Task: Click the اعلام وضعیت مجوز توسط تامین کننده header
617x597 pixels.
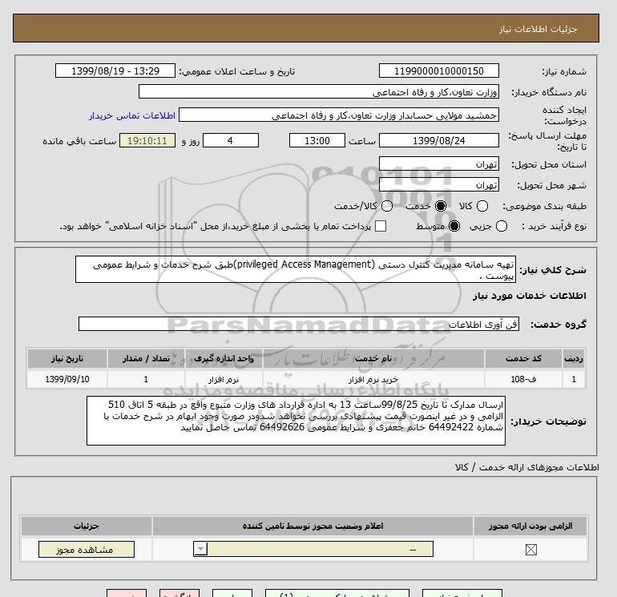Action: 313,526
